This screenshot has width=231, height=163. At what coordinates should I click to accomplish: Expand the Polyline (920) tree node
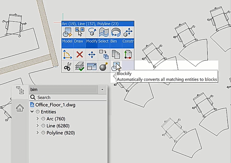[37, 133]
